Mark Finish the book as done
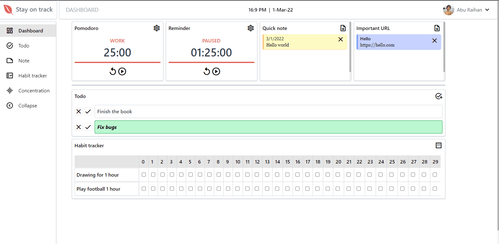The height and width of the screenshot is (244, 499). (x=88, y=111)
